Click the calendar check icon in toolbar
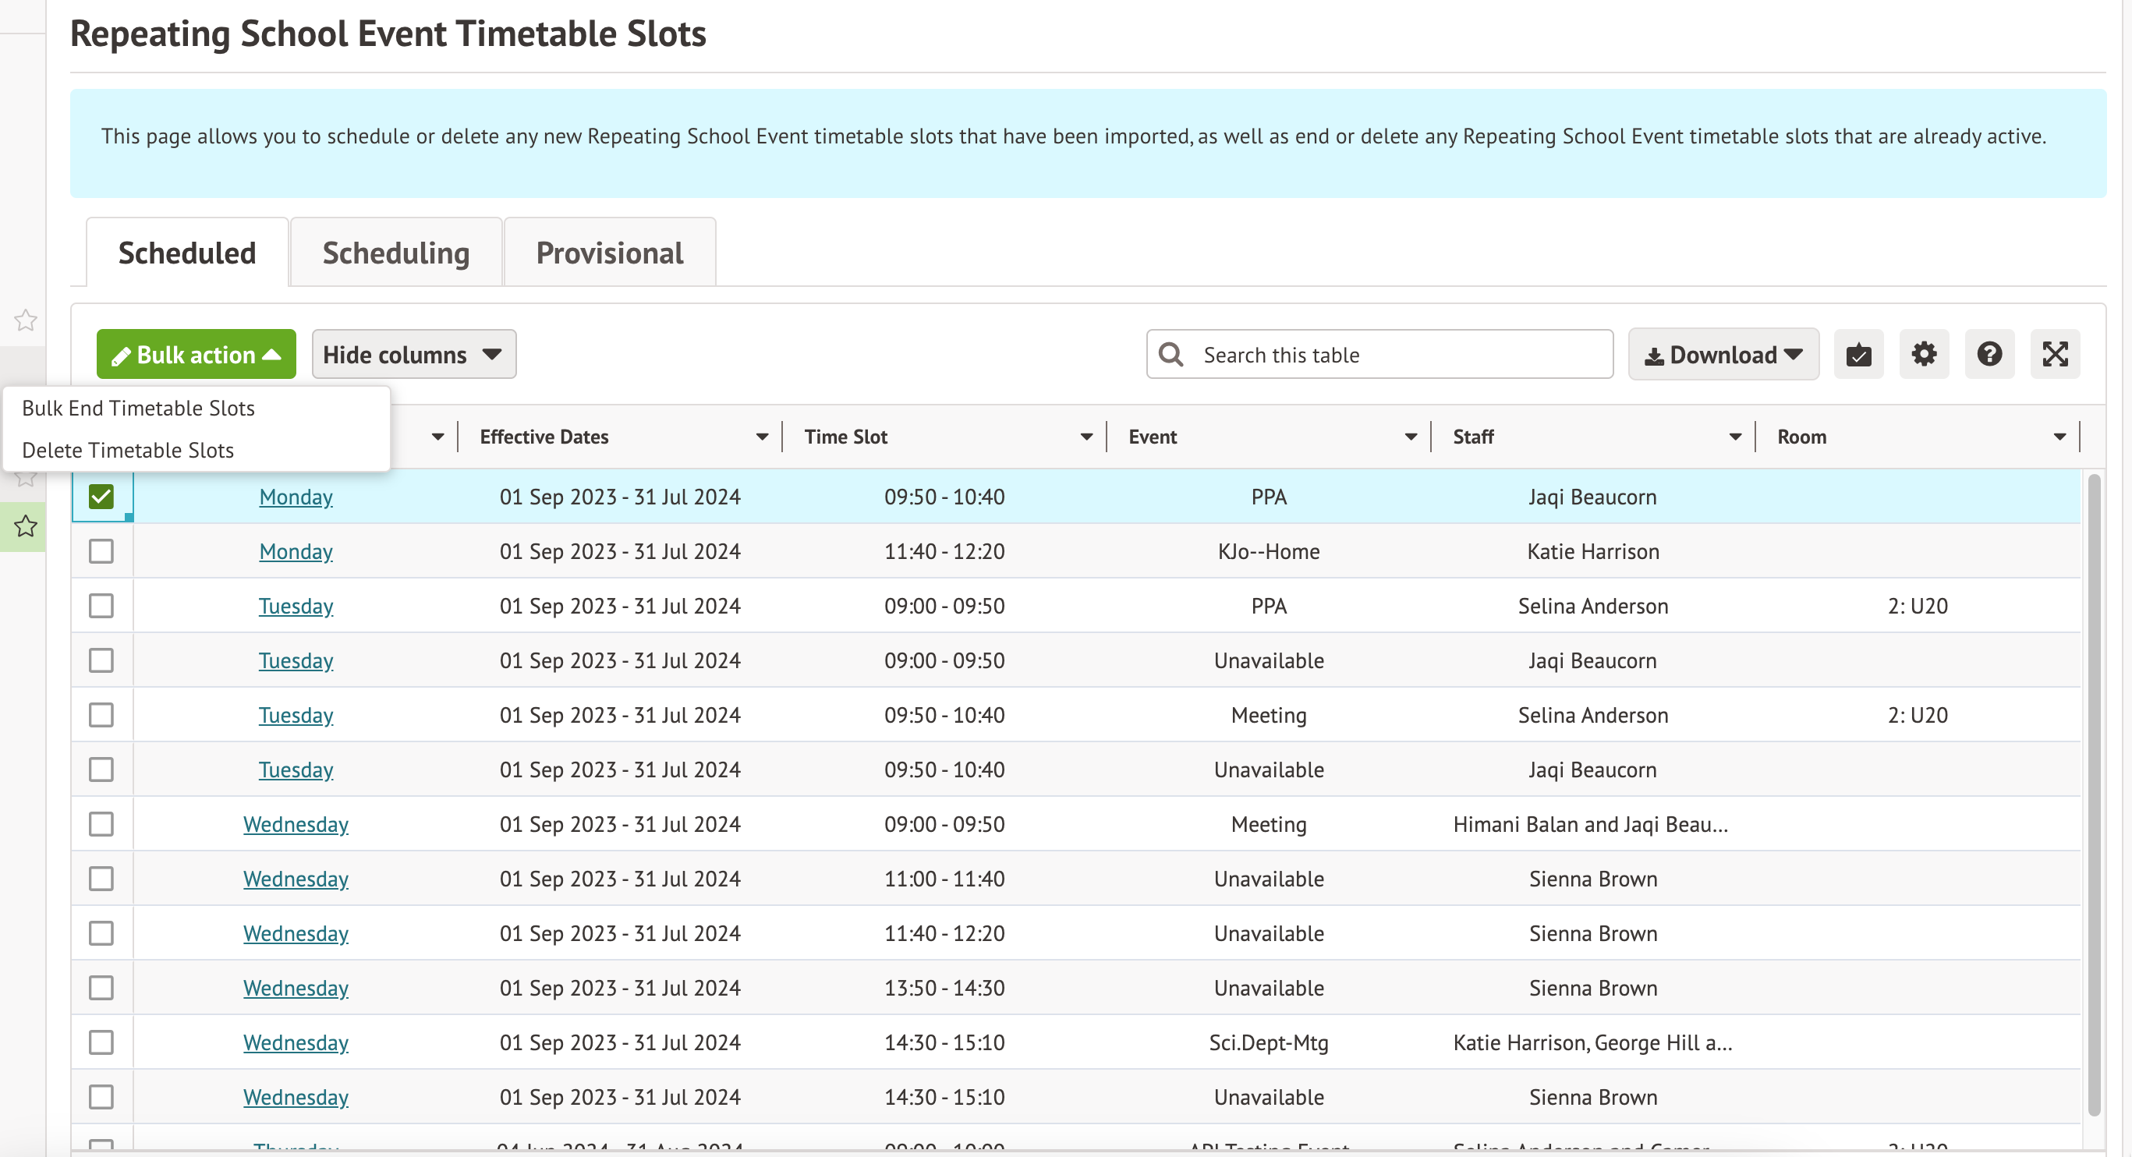 [x=1858, y=355]
